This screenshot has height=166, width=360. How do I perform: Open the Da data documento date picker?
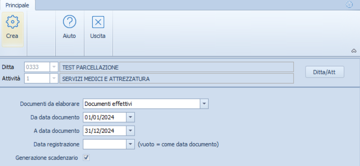point(130,117)
